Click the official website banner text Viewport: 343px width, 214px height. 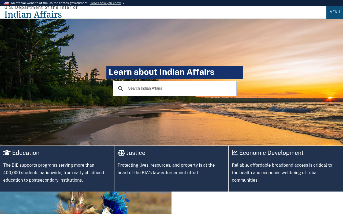tap(49, 3)
